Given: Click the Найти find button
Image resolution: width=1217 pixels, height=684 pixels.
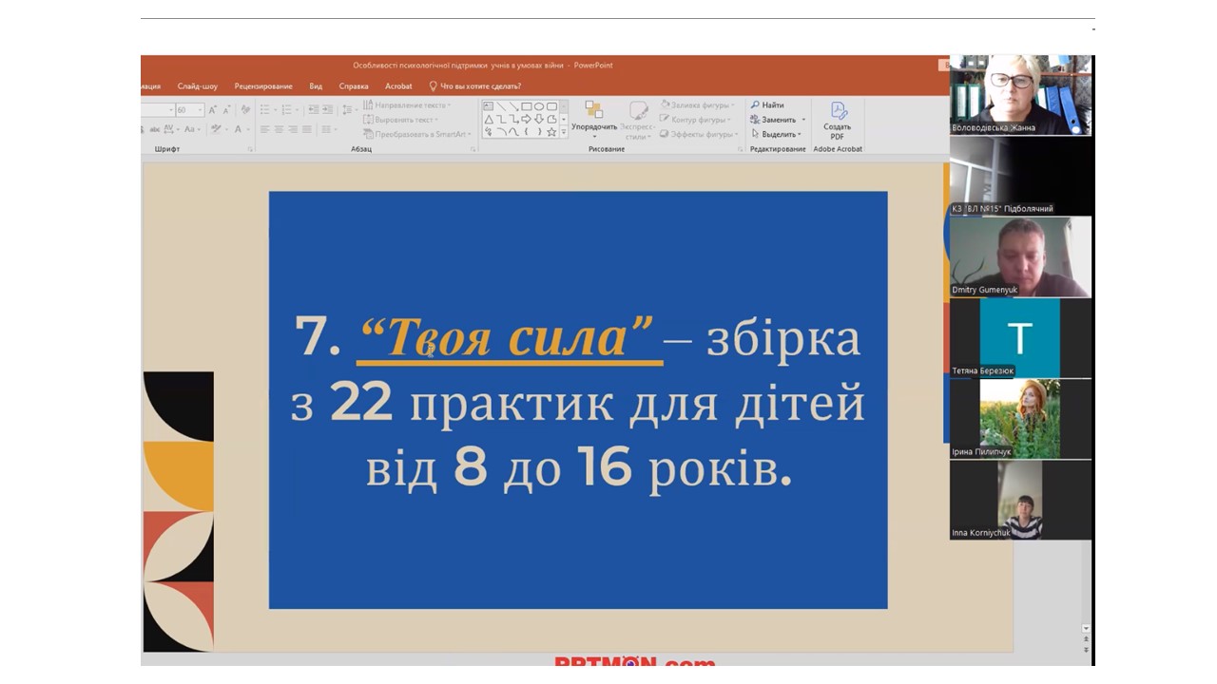Looking at the screenshot, I should coord(767,105).
